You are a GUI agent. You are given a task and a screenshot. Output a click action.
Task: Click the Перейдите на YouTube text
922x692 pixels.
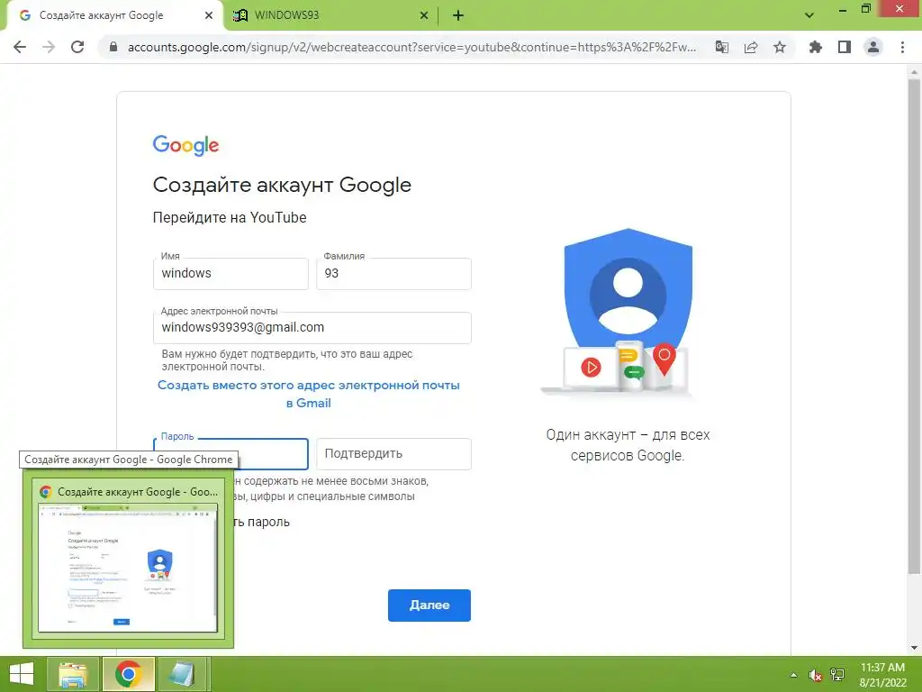230,218
